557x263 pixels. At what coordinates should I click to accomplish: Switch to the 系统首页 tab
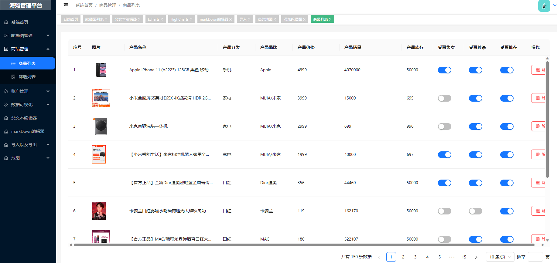[x=71, y=19]
